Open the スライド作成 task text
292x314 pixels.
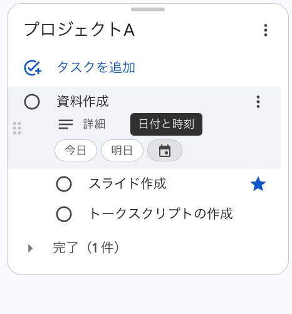[x=128, y=183]
